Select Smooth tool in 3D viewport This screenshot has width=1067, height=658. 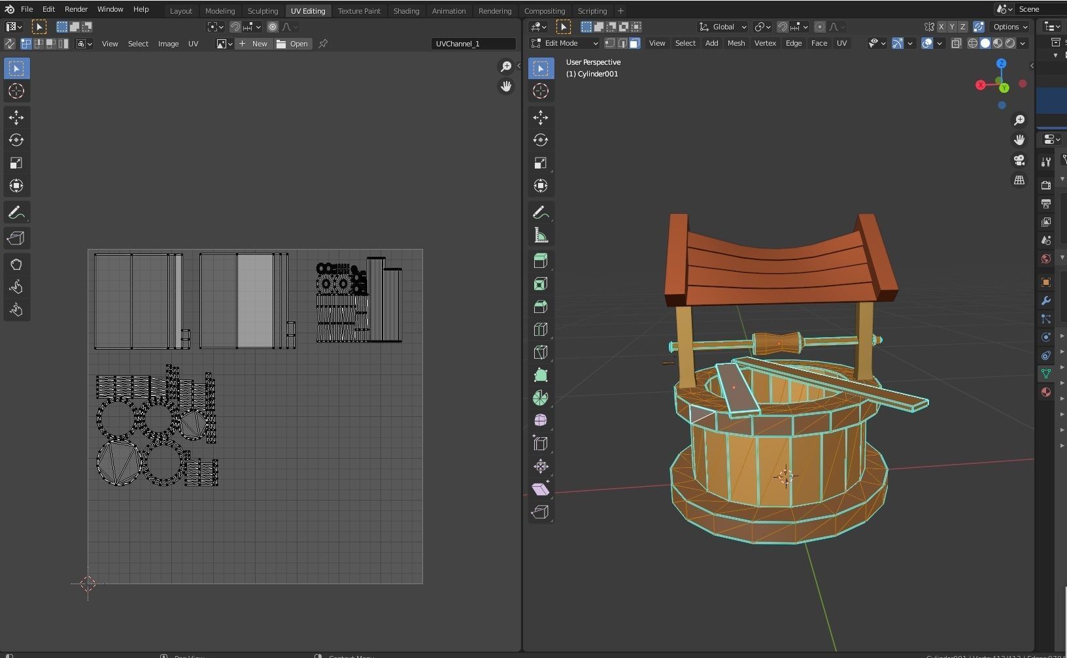click(x=541, y=420)
